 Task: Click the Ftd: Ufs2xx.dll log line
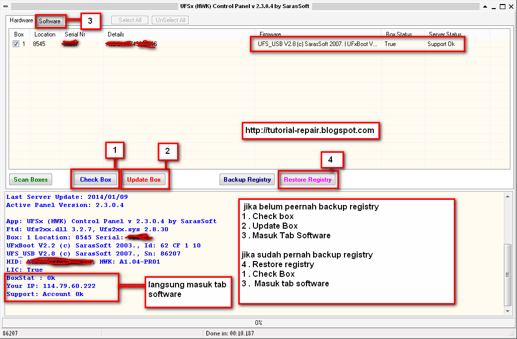point(88,229)
